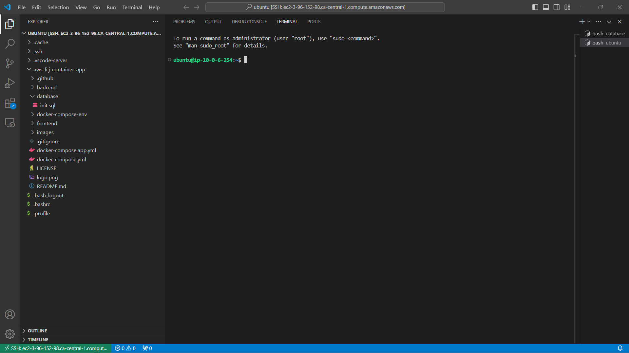Open the Run menu
Screen dimensions: 629x353
point(111,7)
